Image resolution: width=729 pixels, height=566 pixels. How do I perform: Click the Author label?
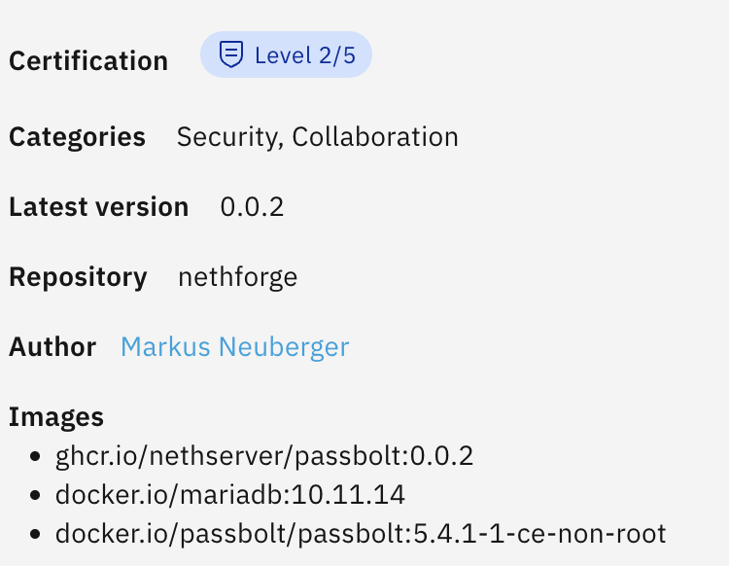pos(52,347)
